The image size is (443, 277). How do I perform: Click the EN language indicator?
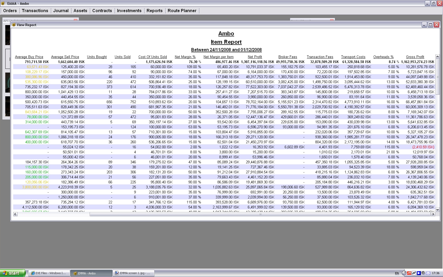[x=397, y=273]
